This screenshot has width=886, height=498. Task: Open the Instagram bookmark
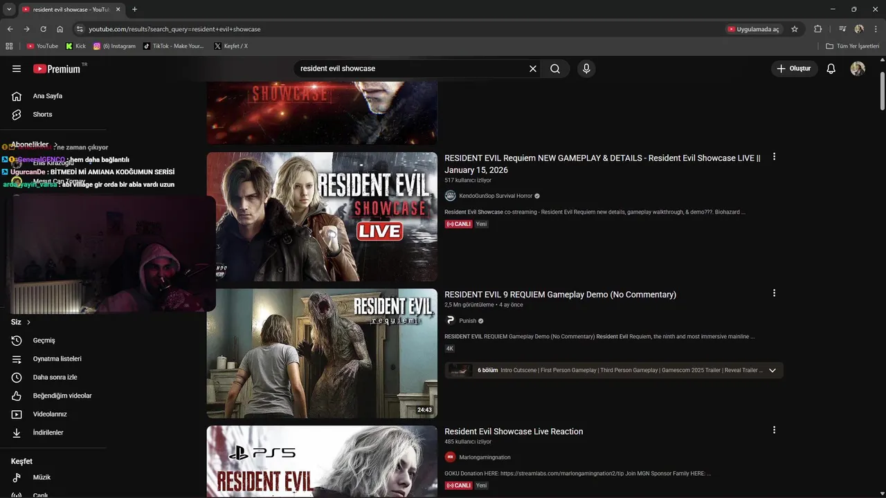tap(114, 46)
